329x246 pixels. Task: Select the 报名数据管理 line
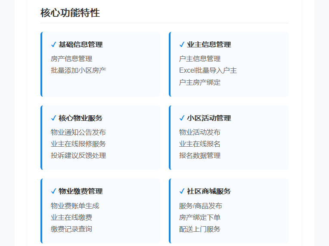point(200,156)
